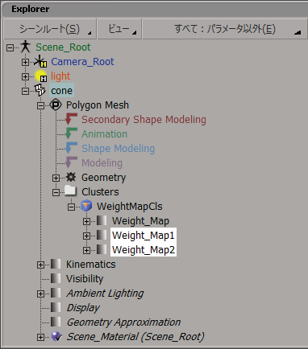Collapse the cone node
The width and height of the screenshot is (308, 349).
click(25, 92)
